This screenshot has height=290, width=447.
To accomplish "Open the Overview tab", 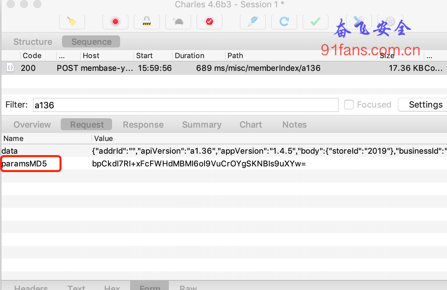I will tap(32, 125).
